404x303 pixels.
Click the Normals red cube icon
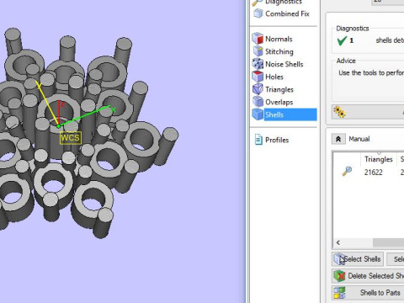coord(258,39)
